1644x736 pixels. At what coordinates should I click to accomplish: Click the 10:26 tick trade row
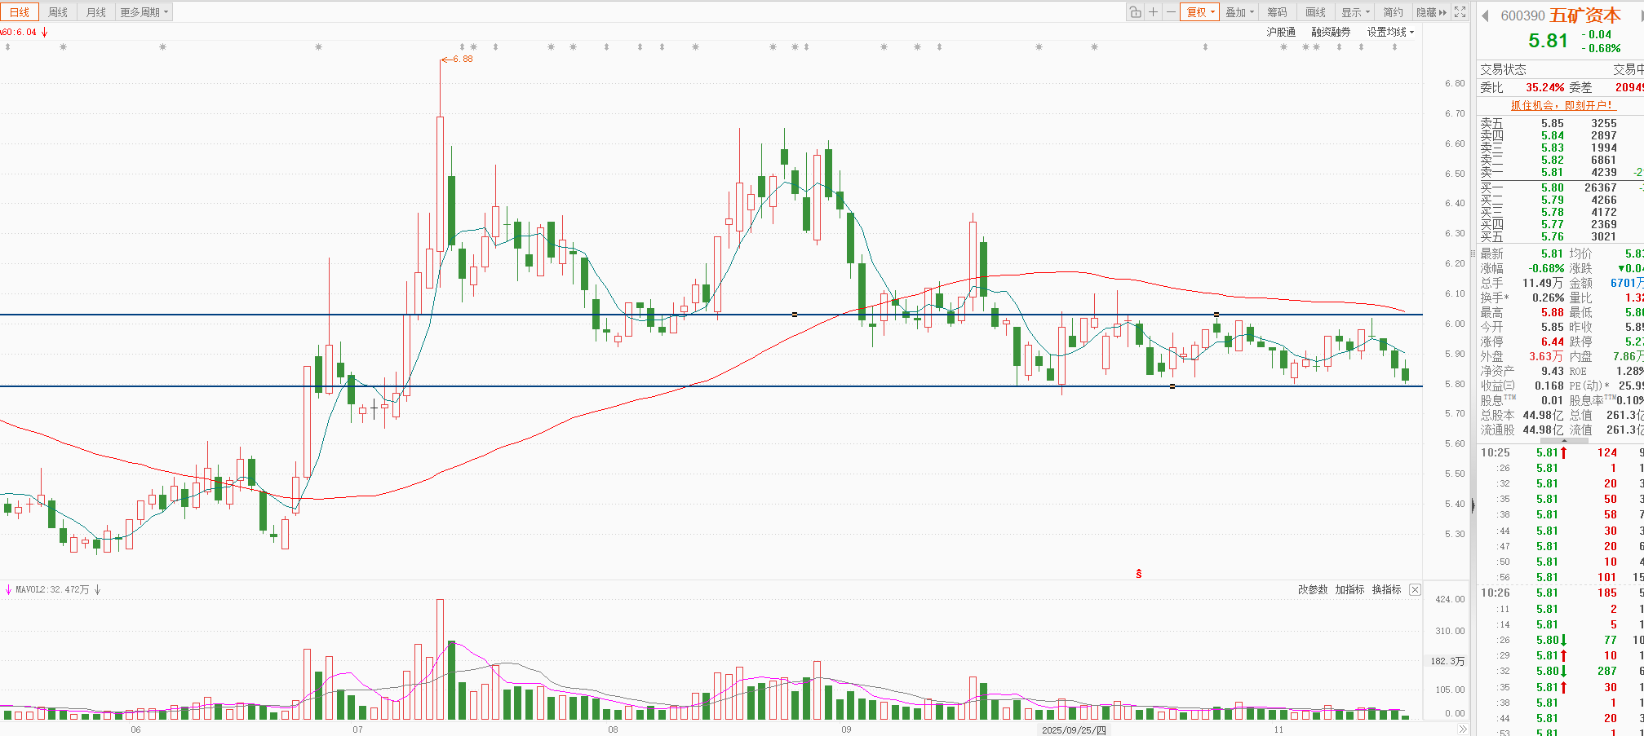pyautogui.click(x=1560, y=593)
